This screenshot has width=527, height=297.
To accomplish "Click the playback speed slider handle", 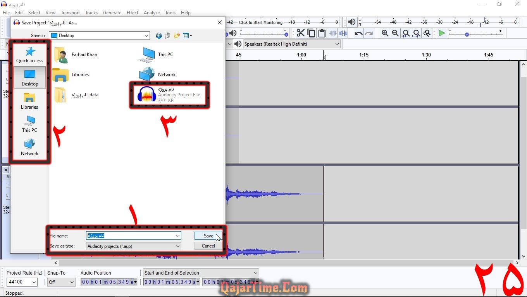I will coord(467,34).
